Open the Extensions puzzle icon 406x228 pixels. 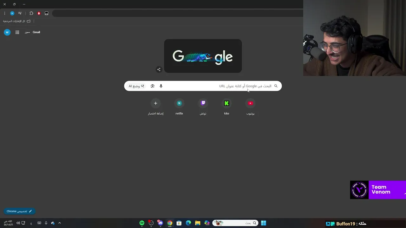pos(31,13)
